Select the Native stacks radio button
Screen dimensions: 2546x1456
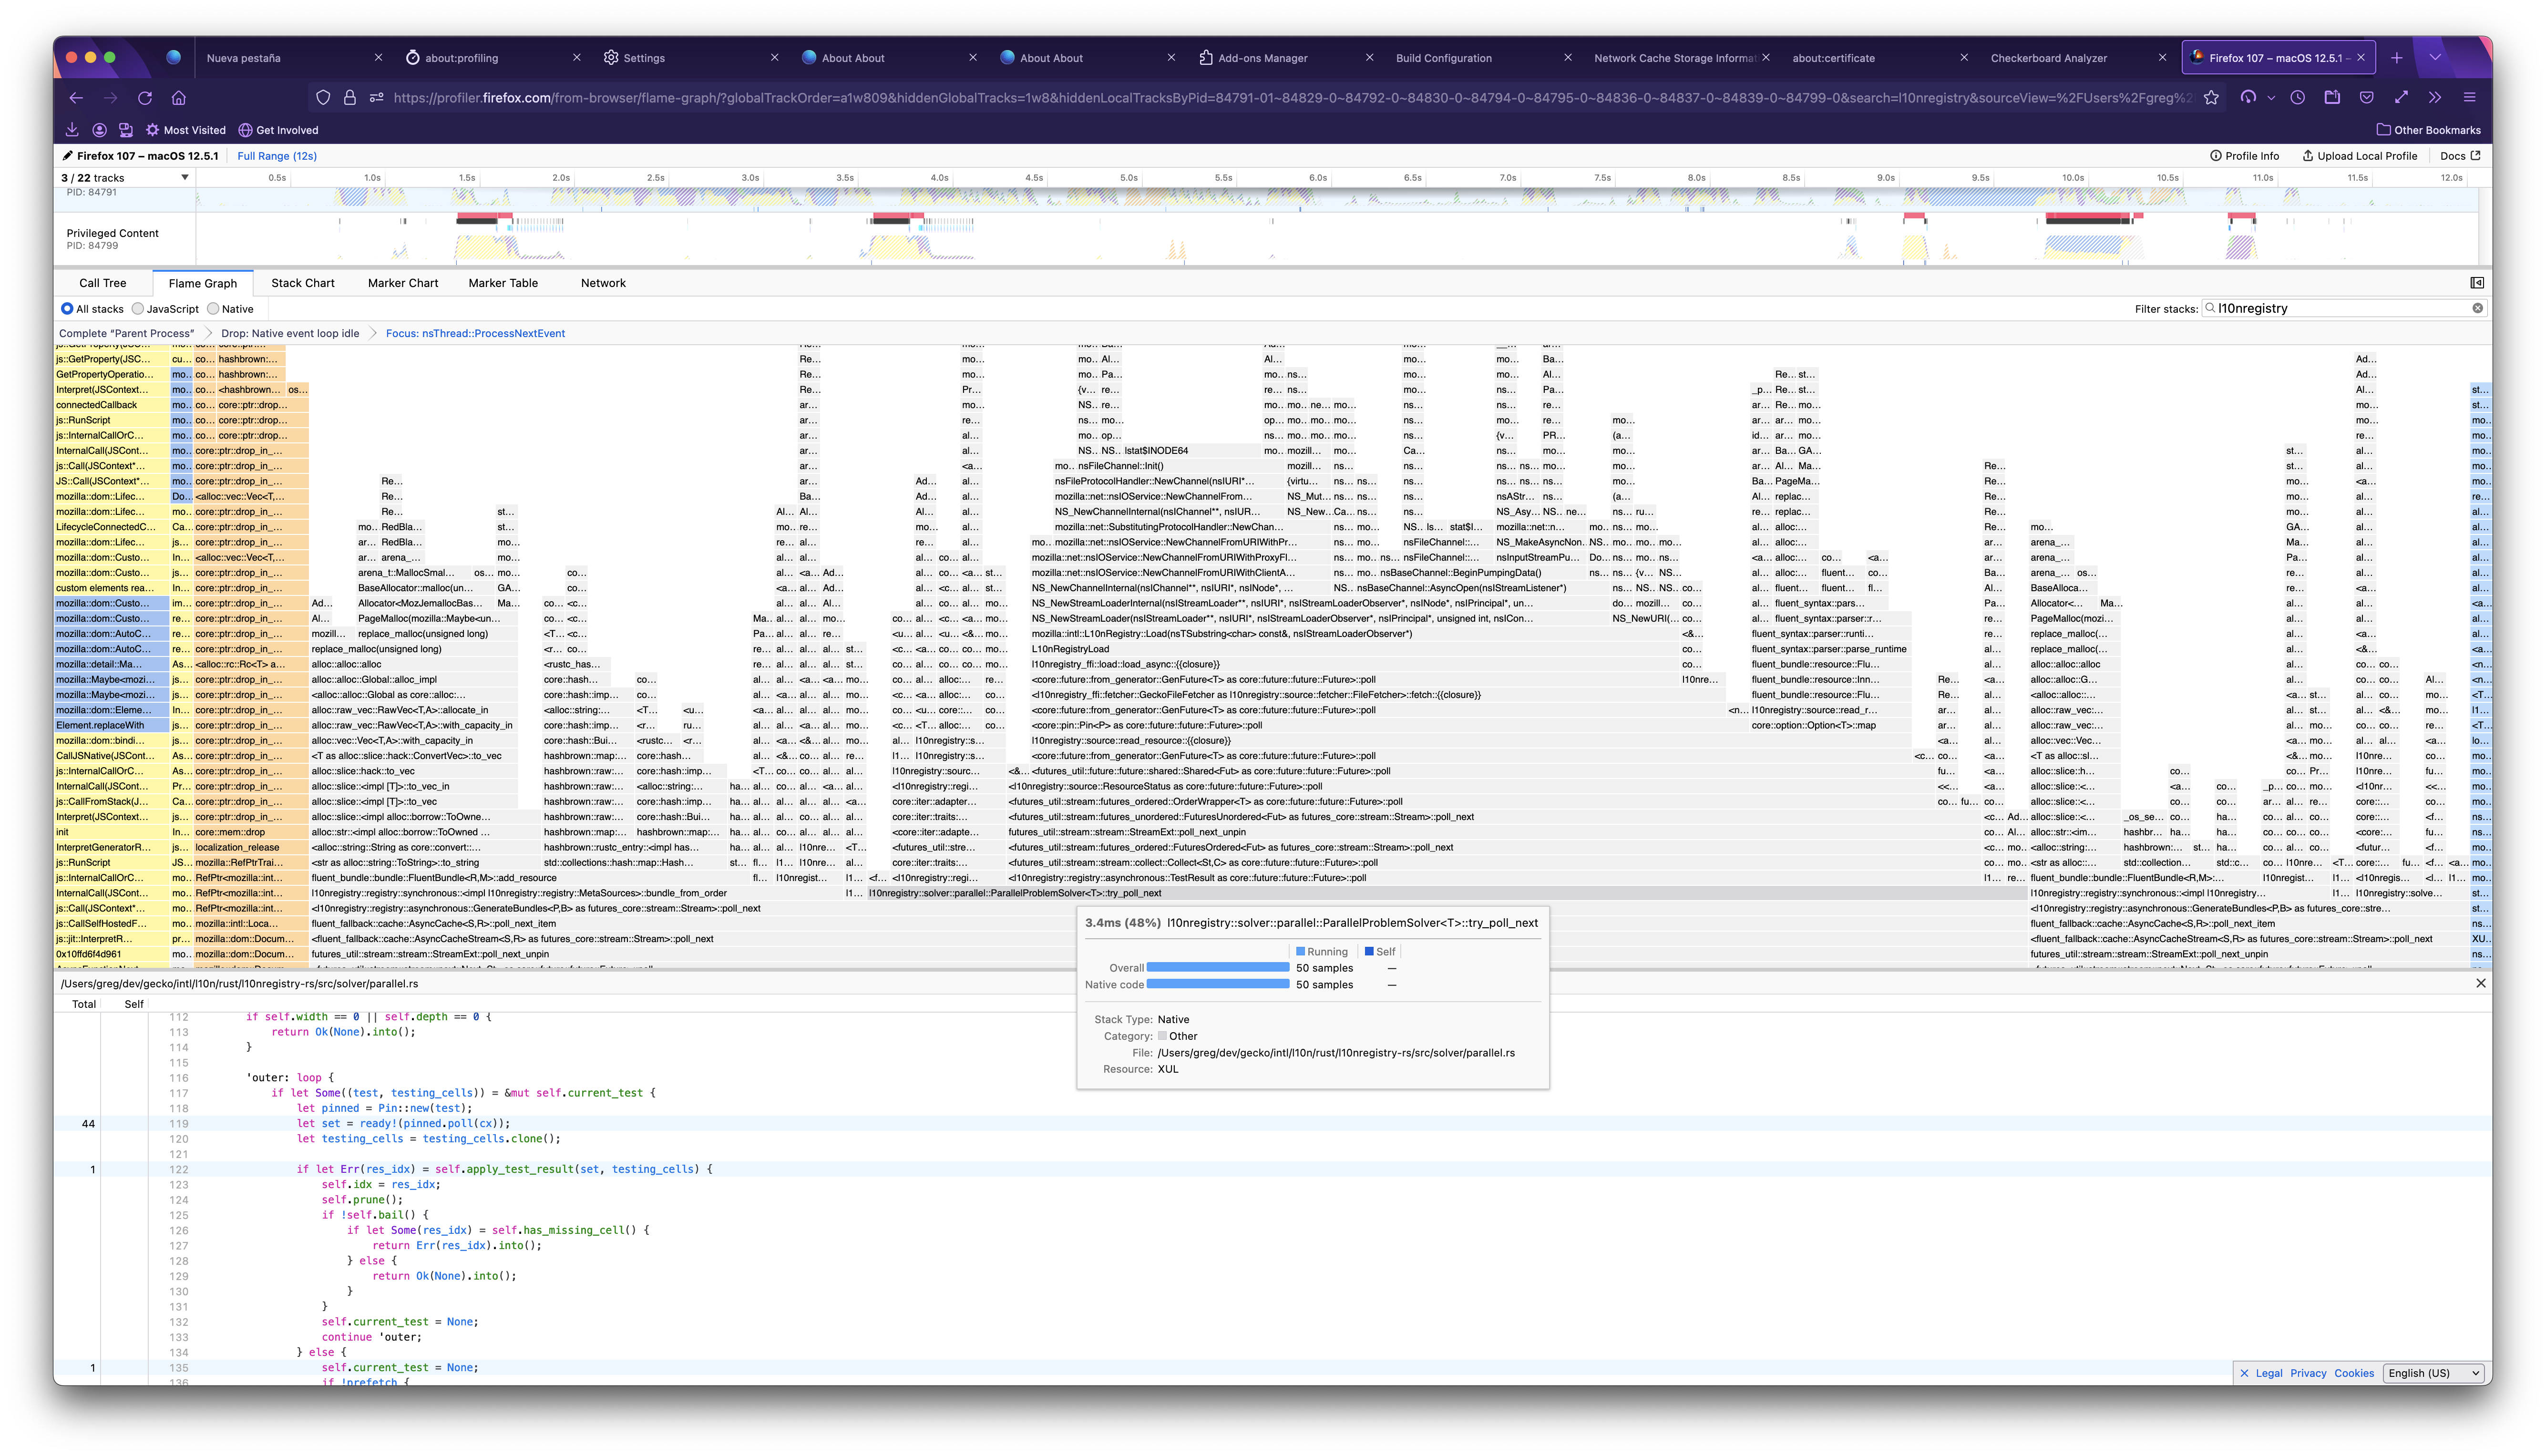(x=213, y=309)
